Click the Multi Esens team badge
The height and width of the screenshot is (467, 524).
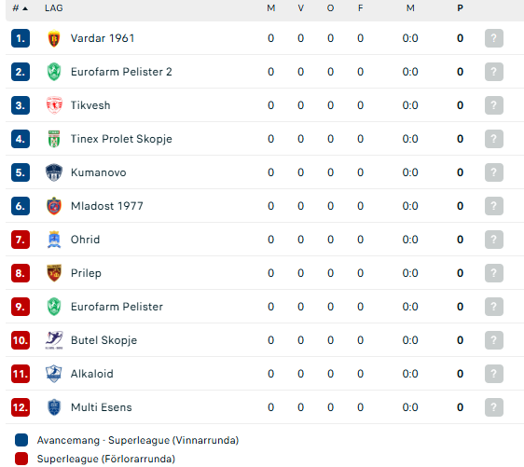point(54,407)
